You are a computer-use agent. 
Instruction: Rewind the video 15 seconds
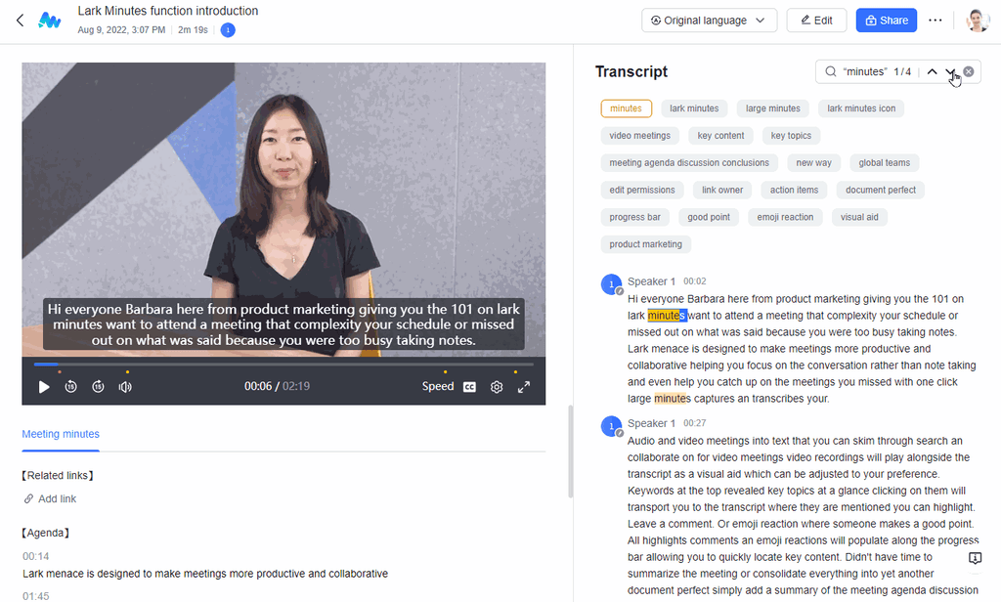pyautogui.click(x=70, y=386)
